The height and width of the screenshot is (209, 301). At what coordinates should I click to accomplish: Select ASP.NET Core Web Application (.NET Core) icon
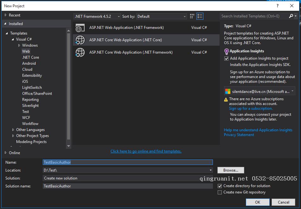[x=80, y=40]
